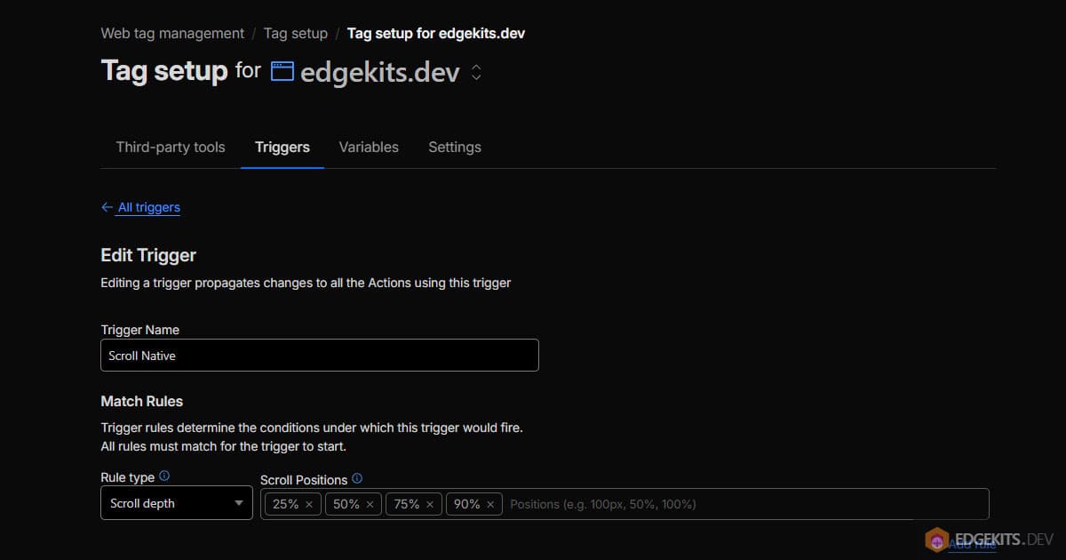Open the Variables tab
Viewport: 1066px width, 560px height.
[369, 147]
